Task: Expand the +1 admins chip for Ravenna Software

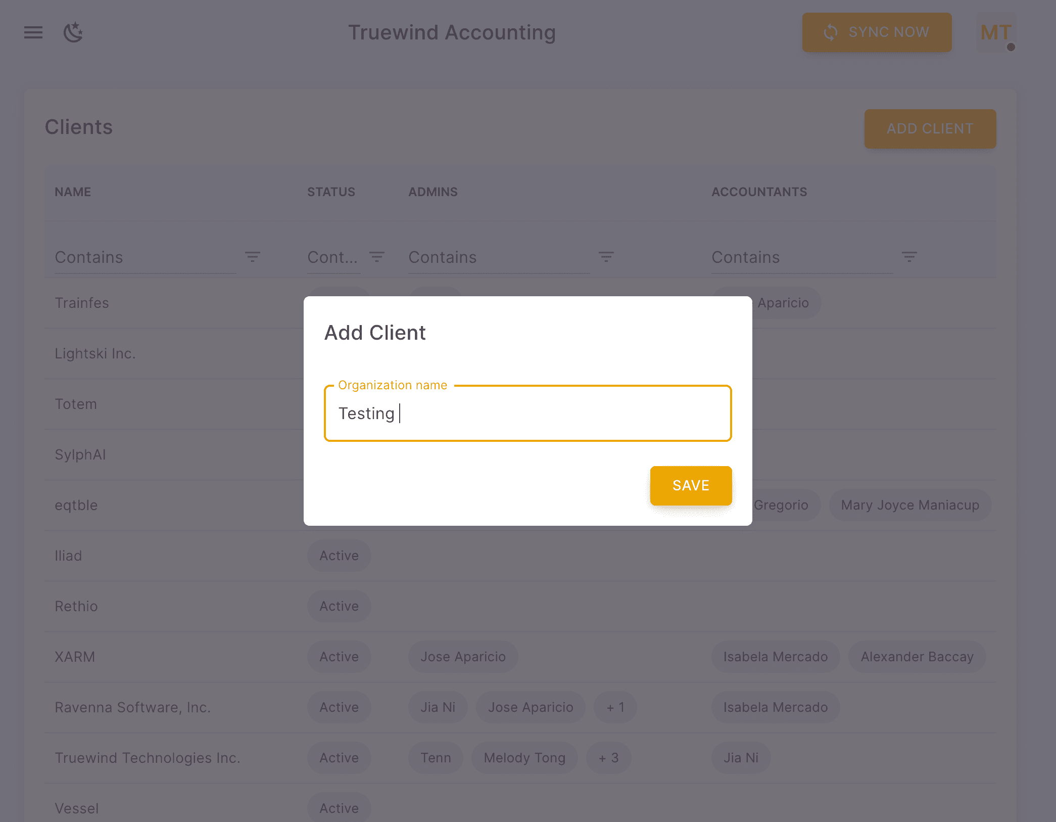Action: (615, 707)
